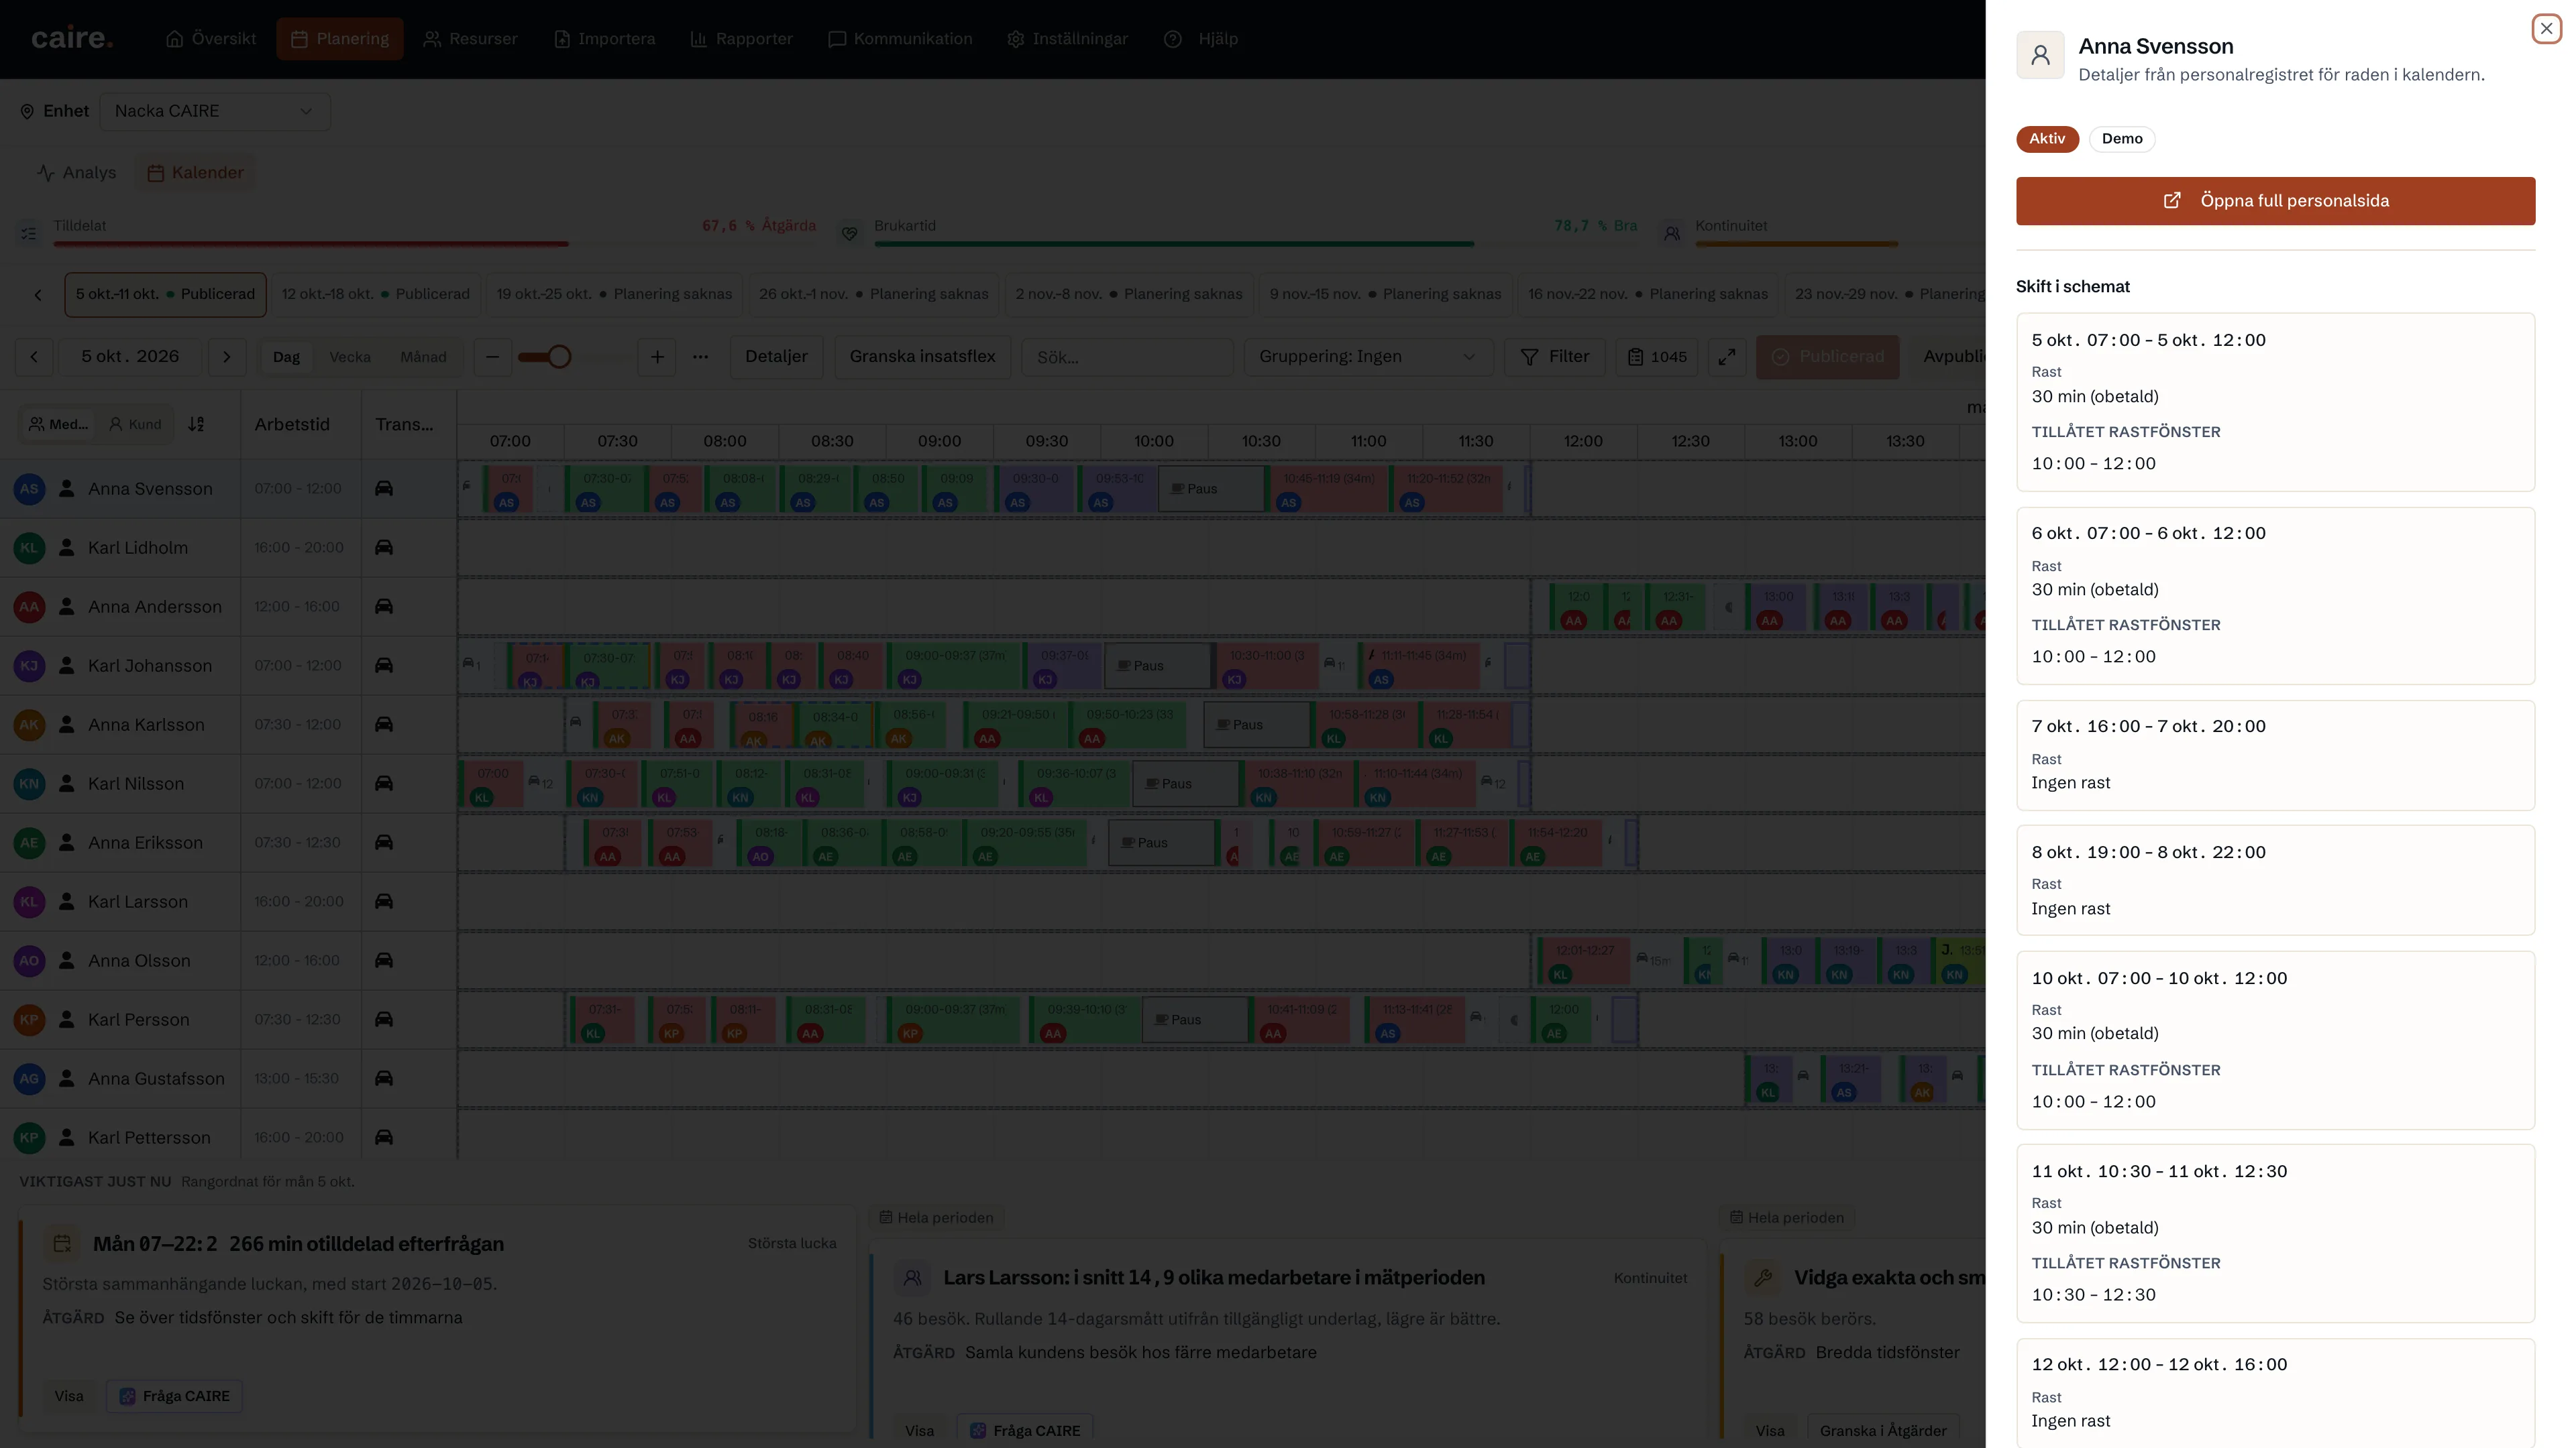Open the Nacka CAIRE unit dropdown
This screenshot has height=1448, width=2576.
coord(215,111)
